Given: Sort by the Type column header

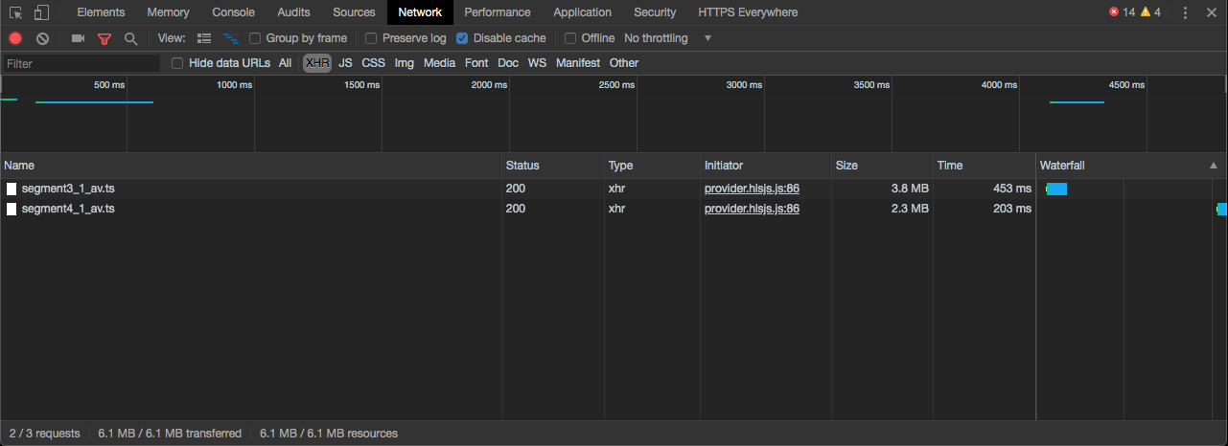Looking at the screenshot, I should 652,166.
